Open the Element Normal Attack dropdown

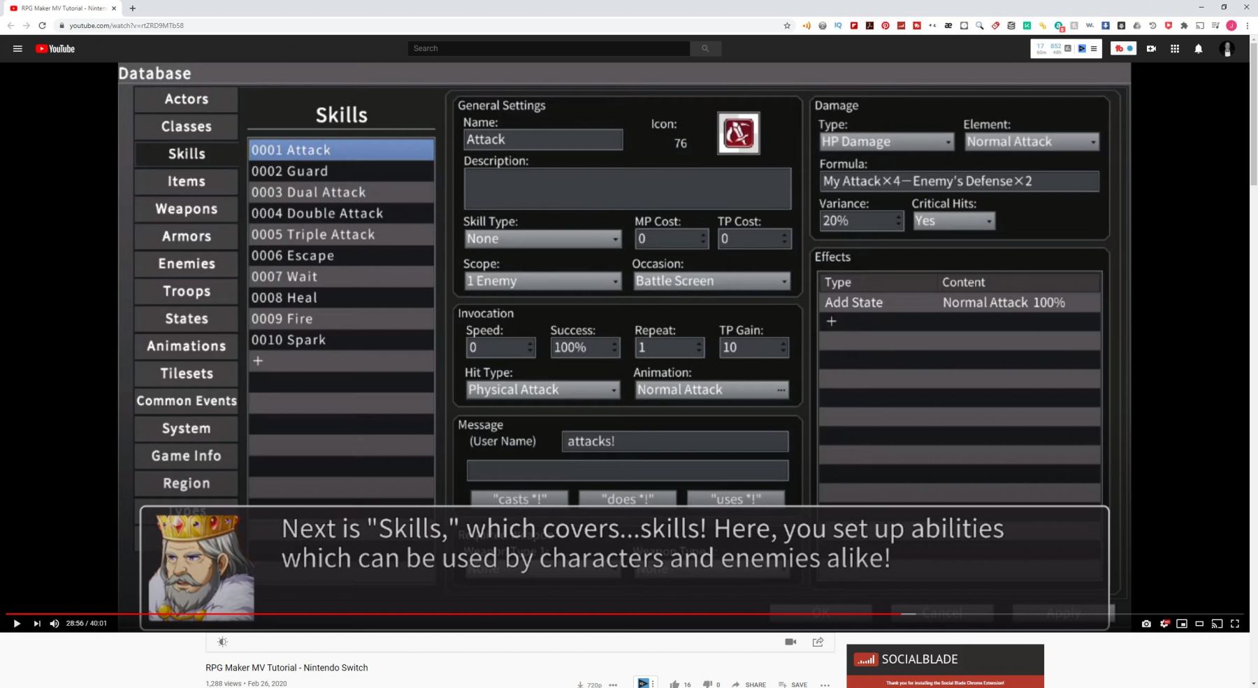click(x=1032, y=142)
